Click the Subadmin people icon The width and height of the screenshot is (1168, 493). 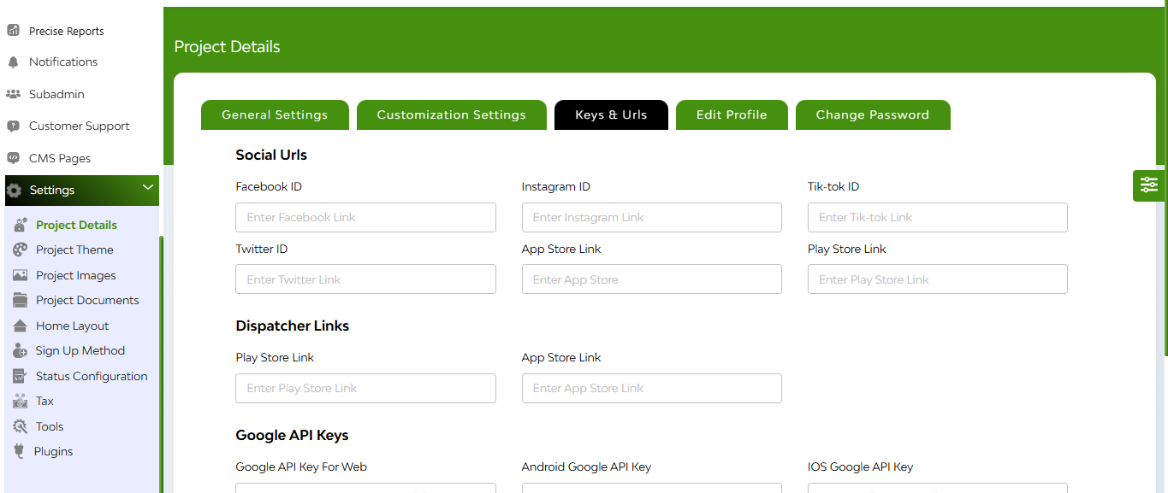coord(13,94)
